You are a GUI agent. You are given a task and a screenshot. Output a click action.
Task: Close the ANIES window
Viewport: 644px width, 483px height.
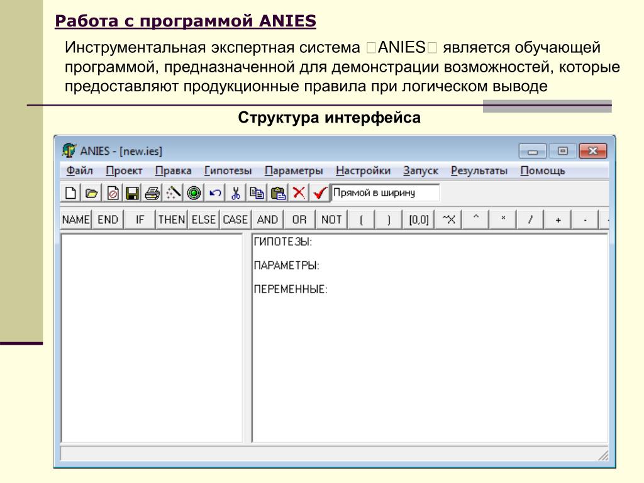pos(593,151)
